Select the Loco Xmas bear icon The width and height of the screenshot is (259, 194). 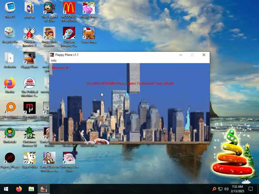(x=89, y=35)
